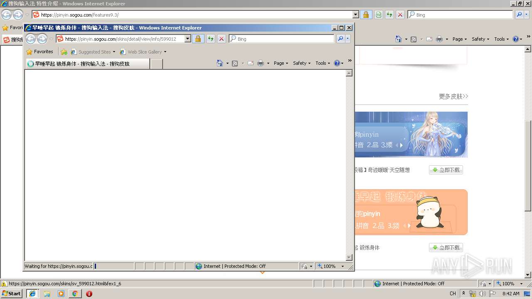
Task: Open Chrome taskbar icon
Action: pos(75,294)
